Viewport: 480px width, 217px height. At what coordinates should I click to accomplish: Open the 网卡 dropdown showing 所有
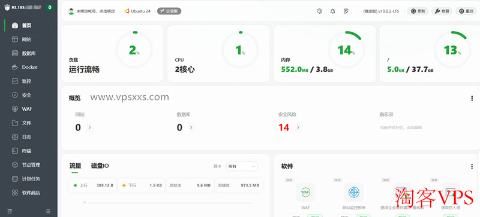(x=242, y=166)
